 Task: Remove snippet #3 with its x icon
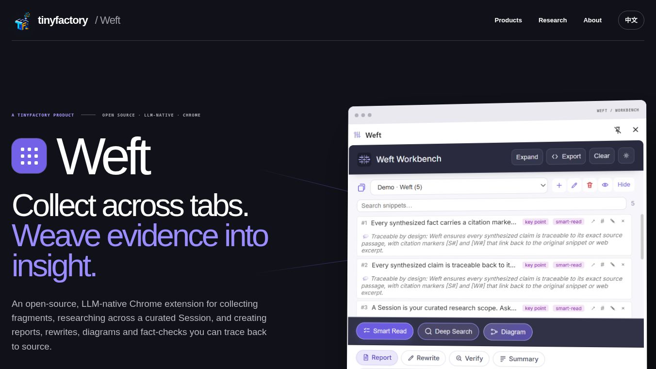point(623,308)
